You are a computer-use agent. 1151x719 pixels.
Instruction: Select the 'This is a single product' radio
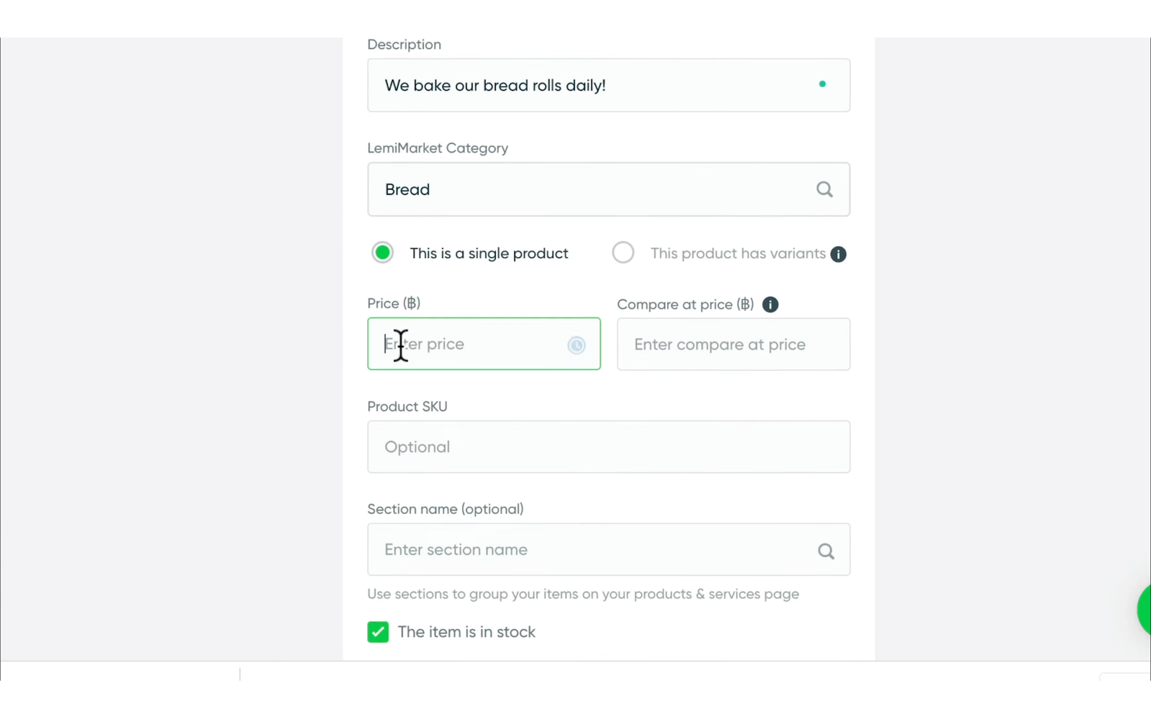383,253
